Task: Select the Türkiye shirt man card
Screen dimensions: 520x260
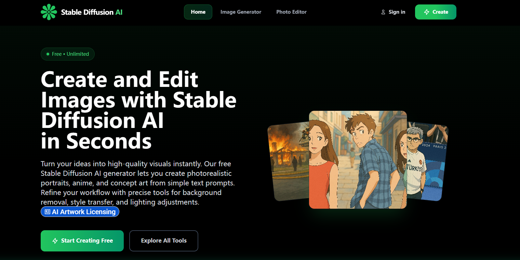Action: [x=427, y=161]
